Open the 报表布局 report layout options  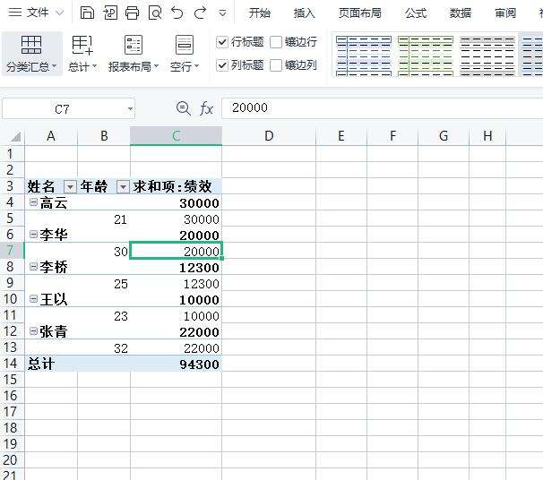(134, 54)
